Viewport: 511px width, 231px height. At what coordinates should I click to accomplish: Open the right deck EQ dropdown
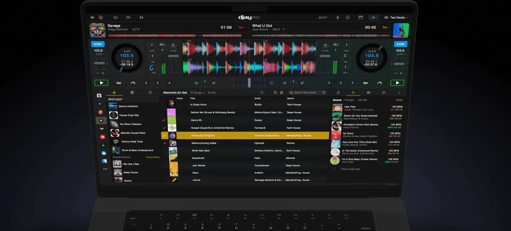point(336,44)
